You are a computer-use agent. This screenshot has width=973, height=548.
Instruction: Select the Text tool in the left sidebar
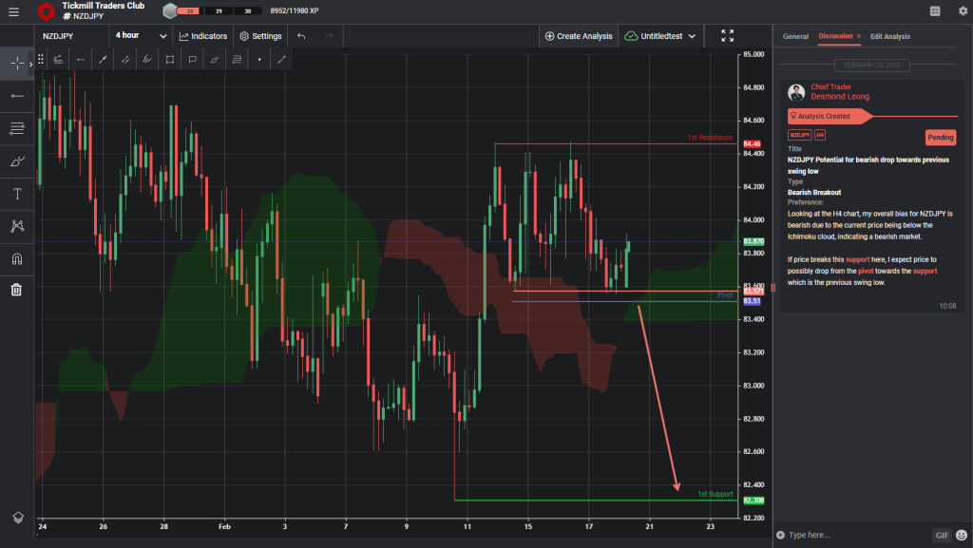tap(16, 192)
